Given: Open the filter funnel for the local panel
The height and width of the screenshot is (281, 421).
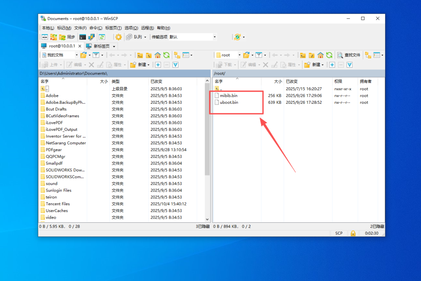Looking at the screenshot, I should pos(96,54).
